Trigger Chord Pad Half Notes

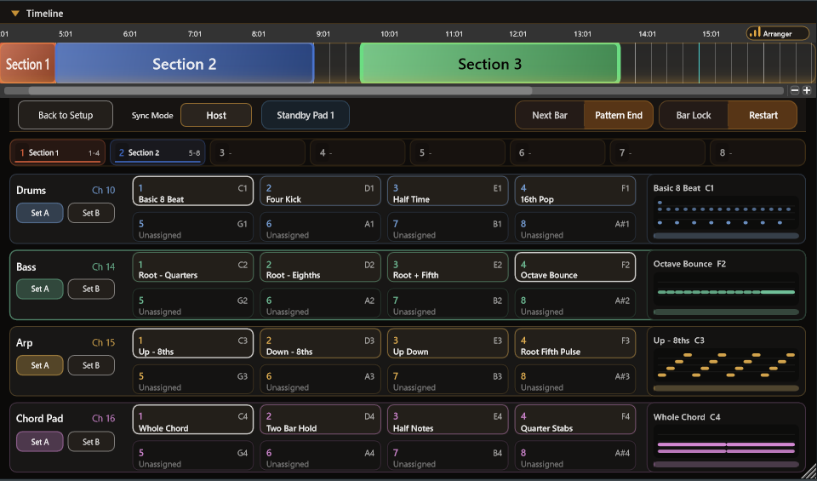point(448,420)
